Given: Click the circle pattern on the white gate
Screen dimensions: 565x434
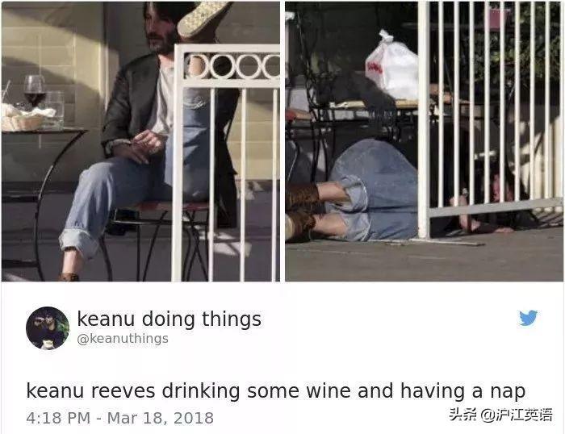Looking at the screenshot, I should coord(232,66).
